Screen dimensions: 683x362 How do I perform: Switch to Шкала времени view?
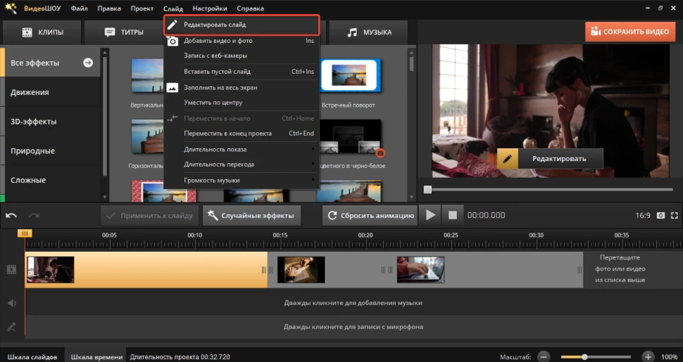(x=96, y=357)
